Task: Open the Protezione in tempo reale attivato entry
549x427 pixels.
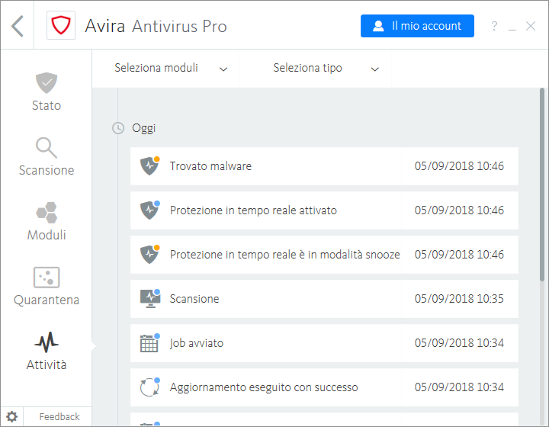Action: [x=324, y=210]
